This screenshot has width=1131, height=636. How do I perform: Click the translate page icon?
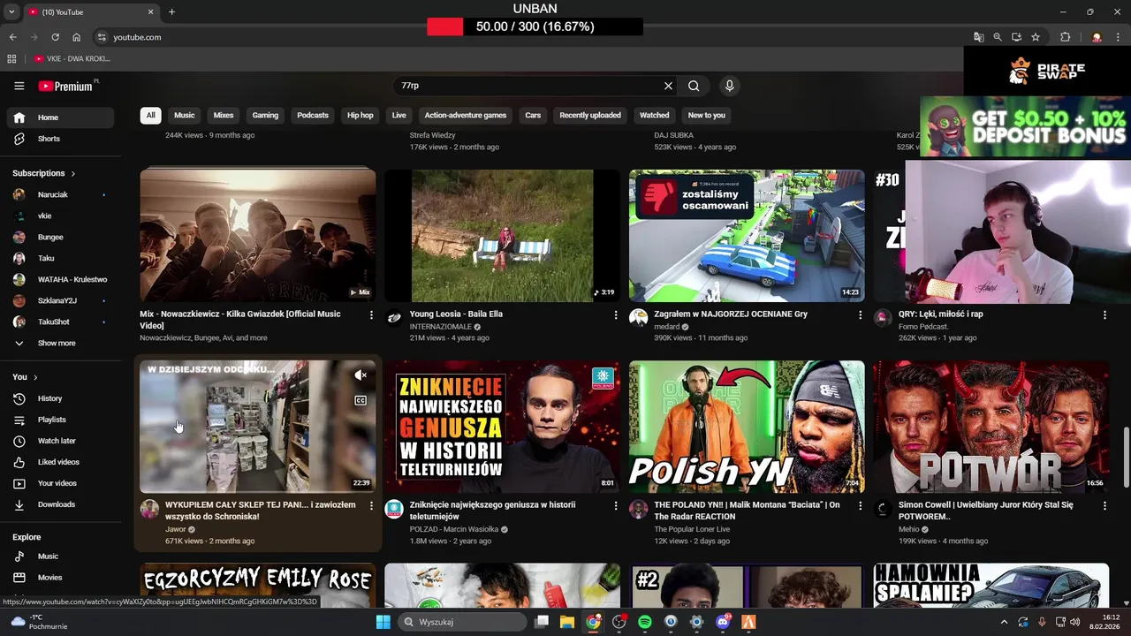978,37
